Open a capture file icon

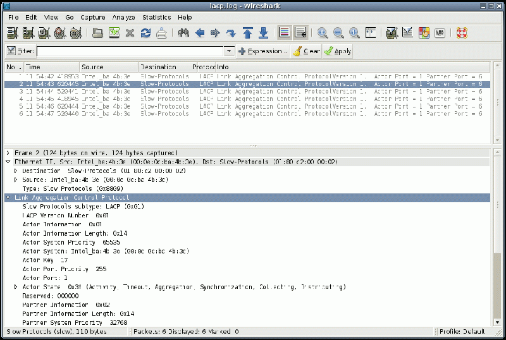97,33
